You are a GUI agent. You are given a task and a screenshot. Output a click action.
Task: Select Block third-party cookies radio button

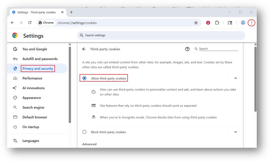tap(84, 132)
